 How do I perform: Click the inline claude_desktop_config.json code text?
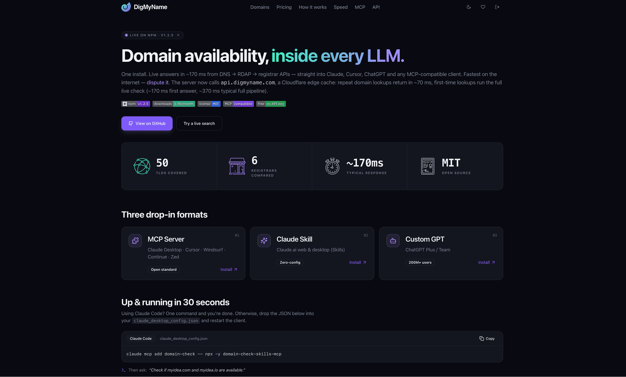pyautogui.click(x=166, y=321)
